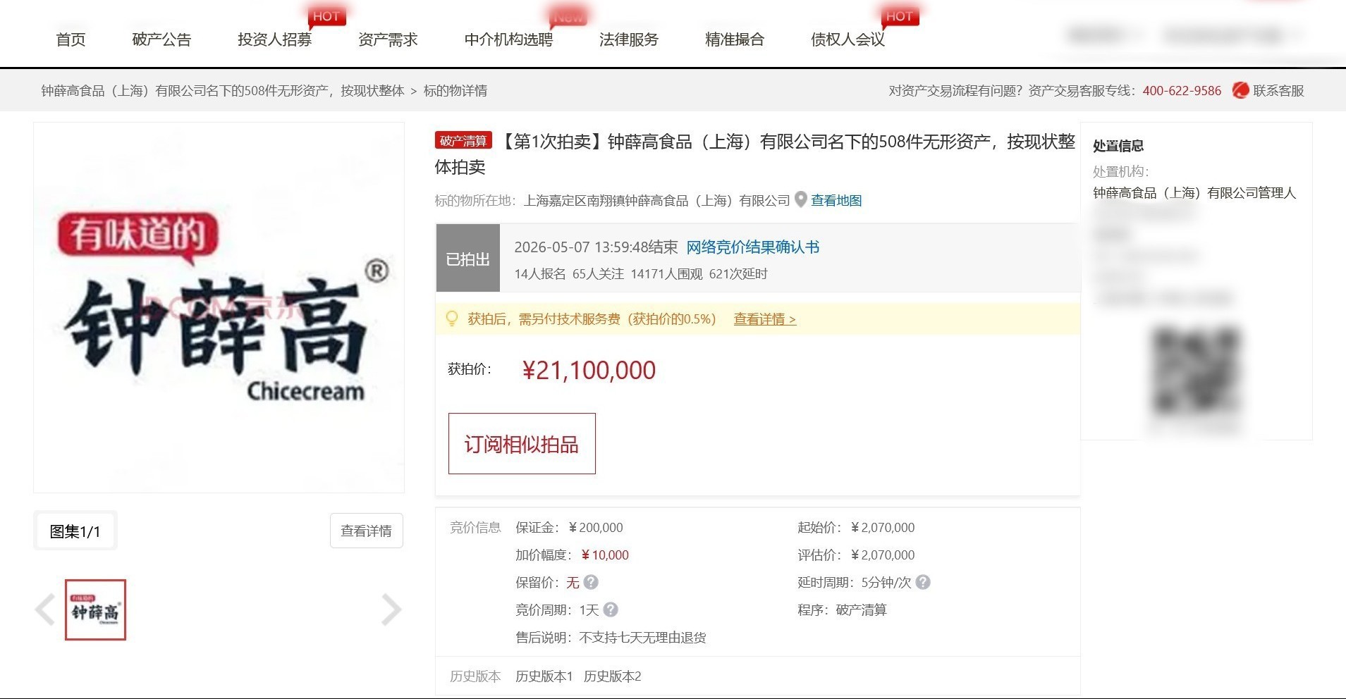Click the map pin icon beside 查看地图
This screenshot has width=1346, height=699.
coord(800,200)
